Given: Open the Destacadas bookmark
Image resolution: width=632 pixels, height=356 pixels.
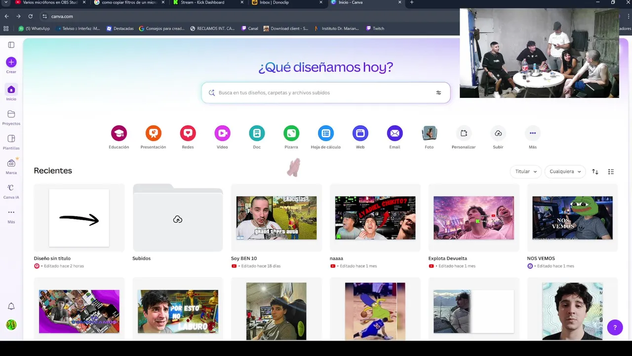Looking at the screenshot, I should click(120, 29).
